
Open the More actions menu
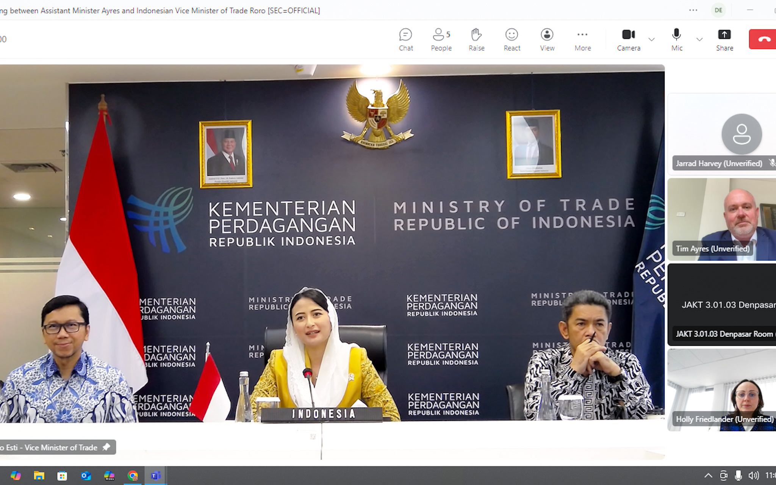point(582,39)
